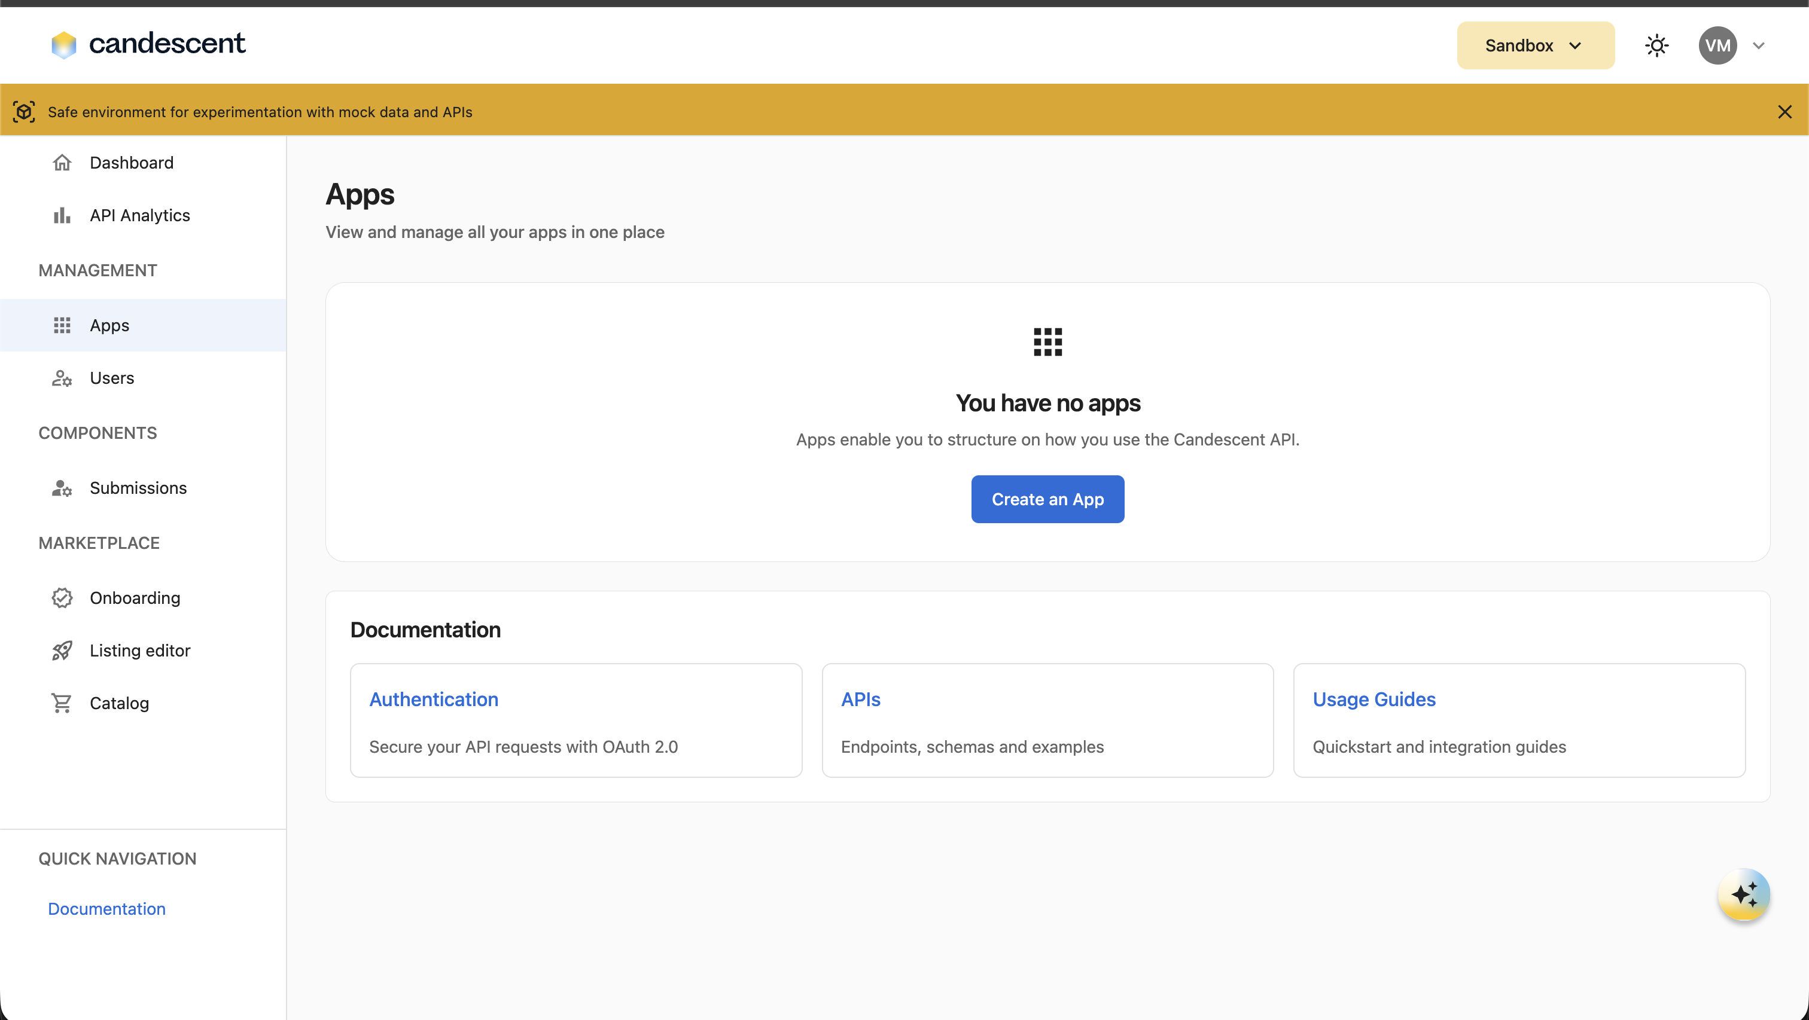Image resolution: width=1809 pixels, height=1020 pixels.
Task: Click the QUICK NAVIGATION section label
Action: click(117, 859)
